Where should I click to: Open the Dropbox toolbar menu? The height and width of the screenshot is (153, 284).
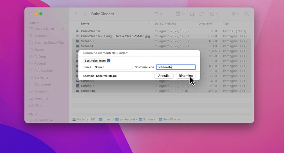click(235, 14)
